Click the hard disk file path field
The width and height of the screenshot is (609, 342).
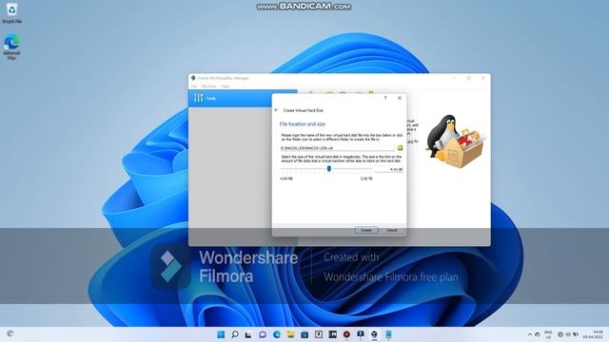[338, 148]
